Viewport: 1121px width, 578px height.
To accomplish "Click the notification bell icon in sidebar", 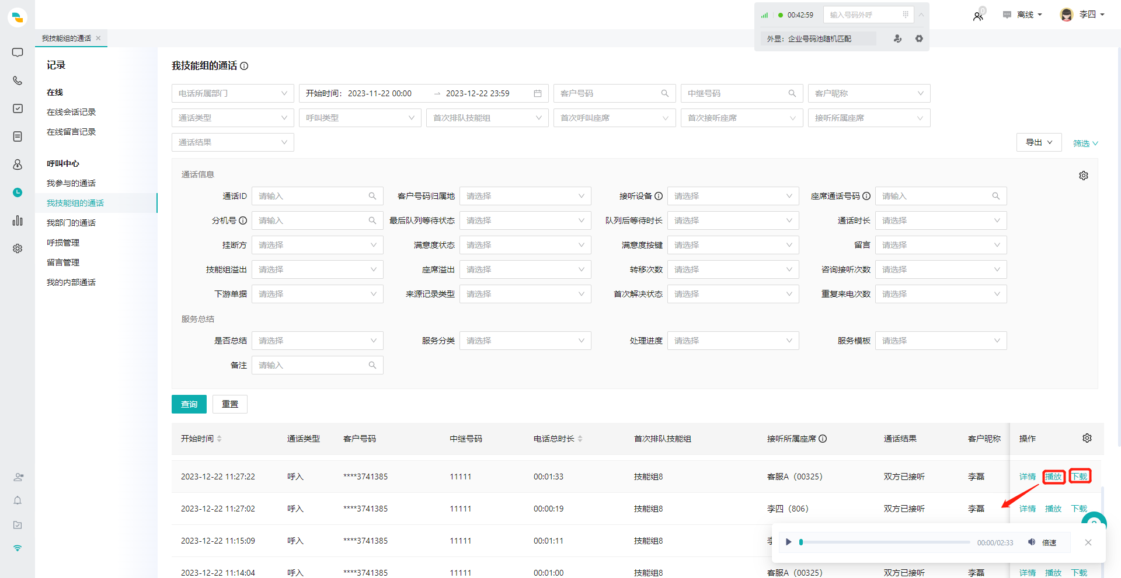I will click(x=18, y=500).
